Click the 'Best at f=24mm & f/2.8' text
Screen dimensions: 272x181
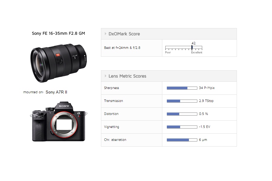click(x=122, y=48)
